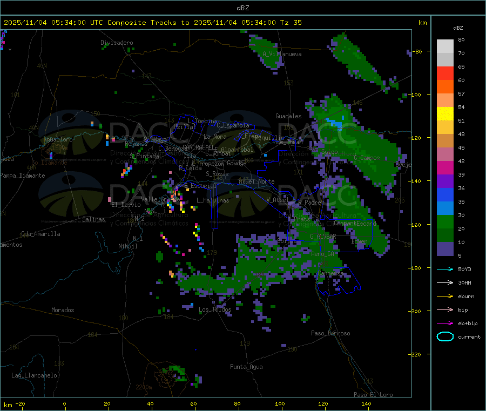Image resolution: width=486 pixels, height=411 pixels.
Task: Click the orange 57 dBZ legend swatch
Action: click(445, 87)
